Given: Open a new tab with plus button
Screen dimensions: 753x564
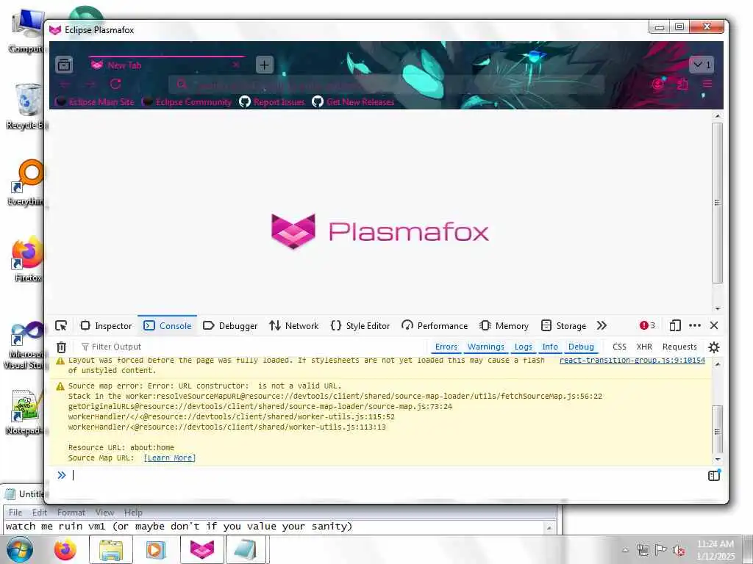Looking at the screenshot, I should point(264,65).
